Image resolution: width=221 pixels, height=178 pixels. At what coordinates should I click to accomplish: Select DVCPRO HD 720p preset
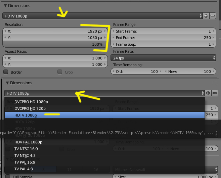(104, 108)
